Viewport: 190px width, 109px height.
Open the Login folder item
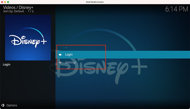(123, 55)
